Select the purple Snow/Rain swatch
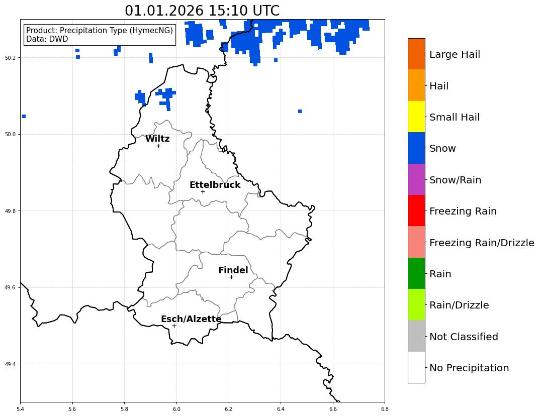The height and width of the screenshot is (416, 539). point(416,179)
